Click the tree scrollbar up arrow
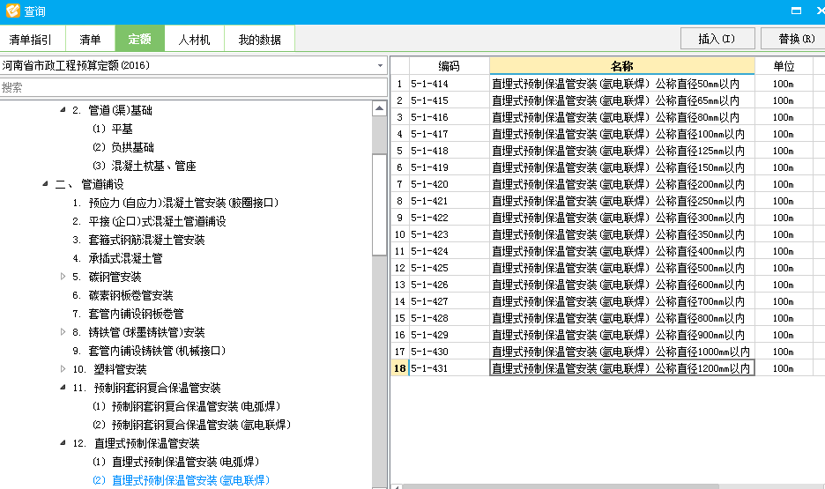This screenshot has width=825, height=489. pyautogui.click(x=379, y=109)
